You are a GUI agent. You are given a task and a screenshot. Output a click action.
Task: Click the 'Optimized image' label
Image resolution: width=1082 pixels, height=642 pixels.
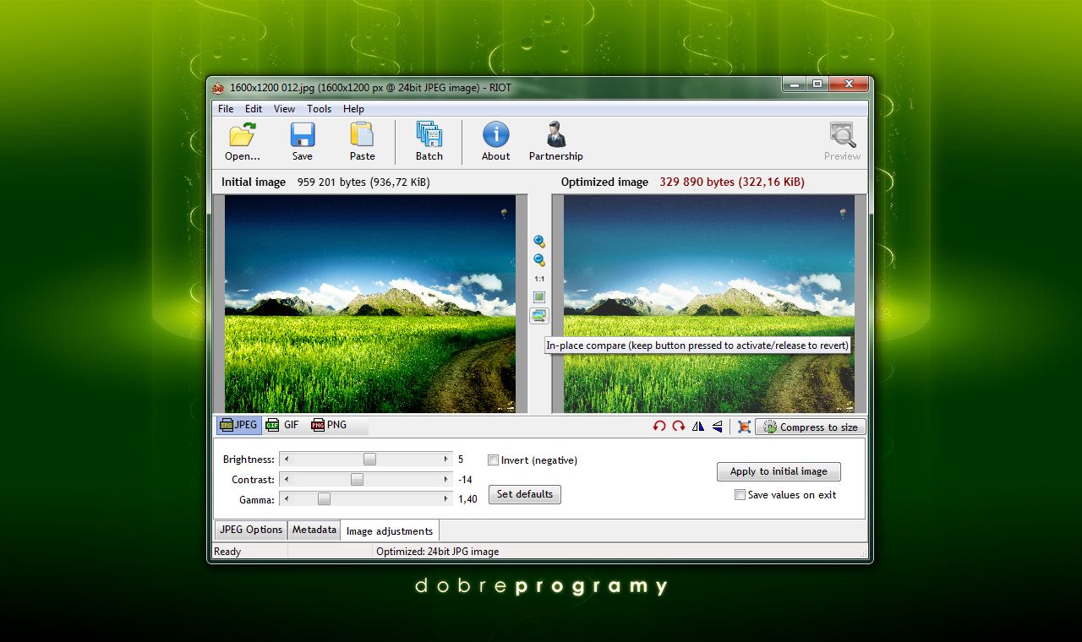[x=604, y=182]
